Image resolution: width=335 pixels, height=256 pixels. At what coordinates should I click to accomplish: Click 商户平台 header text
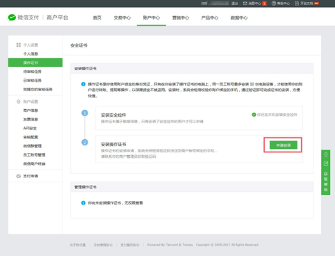(x=57, y=17)
